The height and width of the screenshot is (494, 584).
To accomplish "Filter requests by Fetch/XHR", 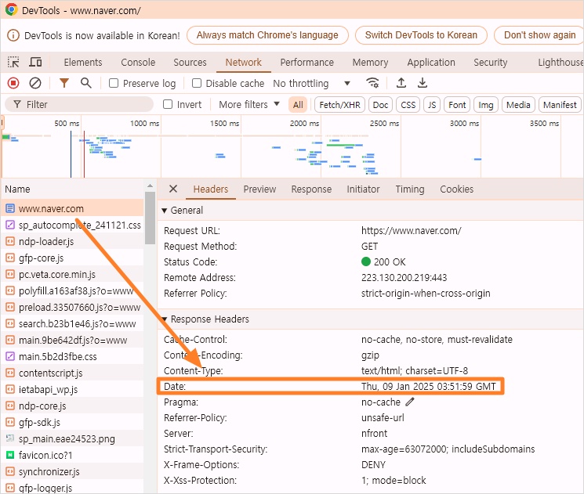I will 339,105.
